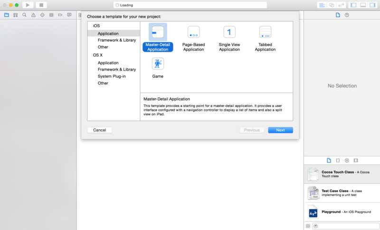Open the Project navigator folder icon
This screenshot has width=380, height=230.
pyautogui.click(x=7, y=15)
